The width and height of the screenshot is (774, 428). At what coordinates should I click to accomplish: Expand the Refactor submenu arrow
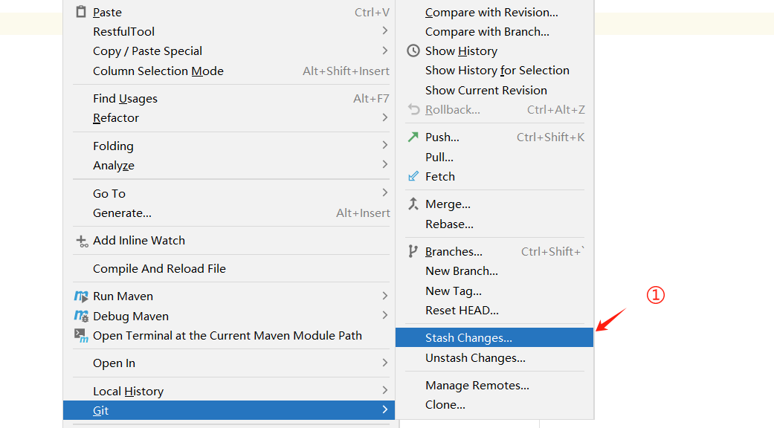pos(385,117)
